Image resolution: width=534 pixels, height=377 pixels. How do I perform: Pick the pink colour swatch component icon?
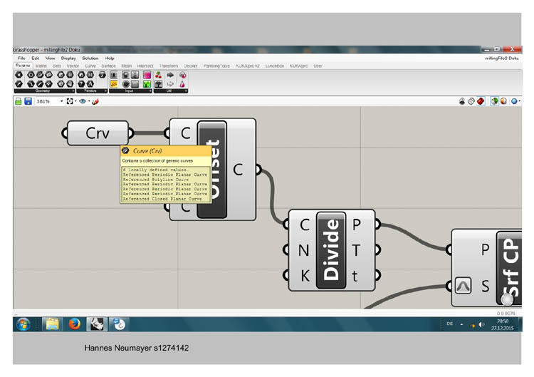147,75
